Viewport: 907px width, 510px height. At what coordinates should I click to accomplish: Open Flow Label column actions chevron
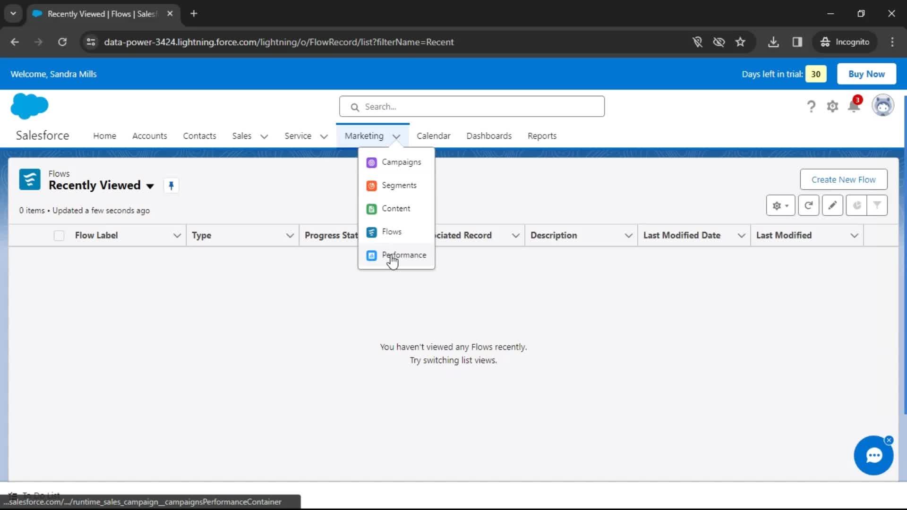[x=177, y=236]
